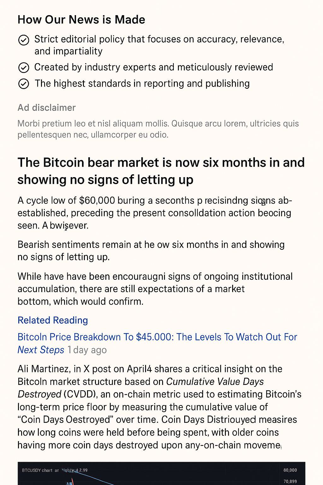Click the Next Steps link text
The image size is (323, 485).
41,350
